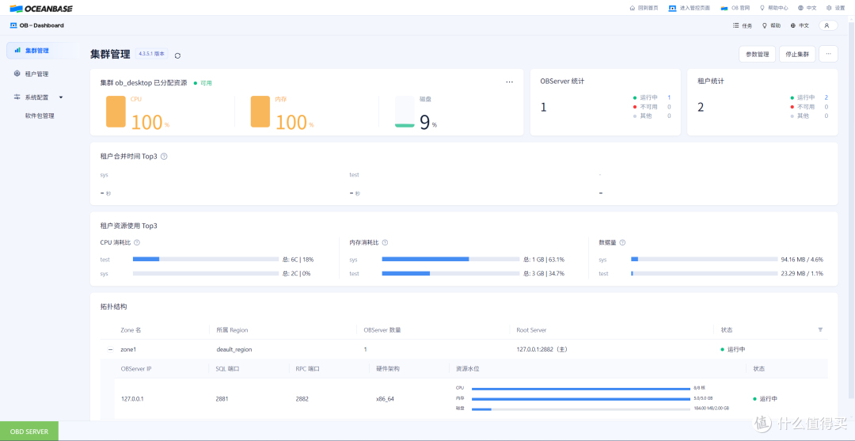Click the OceanBase logo at top left
Screen dimensions: 855x441
(x=40, y=8)
